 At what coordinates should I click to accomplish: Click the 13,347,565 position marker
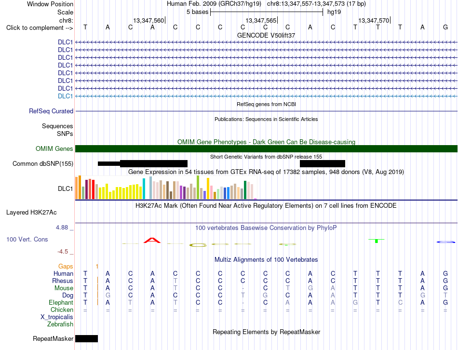point(261,20)
